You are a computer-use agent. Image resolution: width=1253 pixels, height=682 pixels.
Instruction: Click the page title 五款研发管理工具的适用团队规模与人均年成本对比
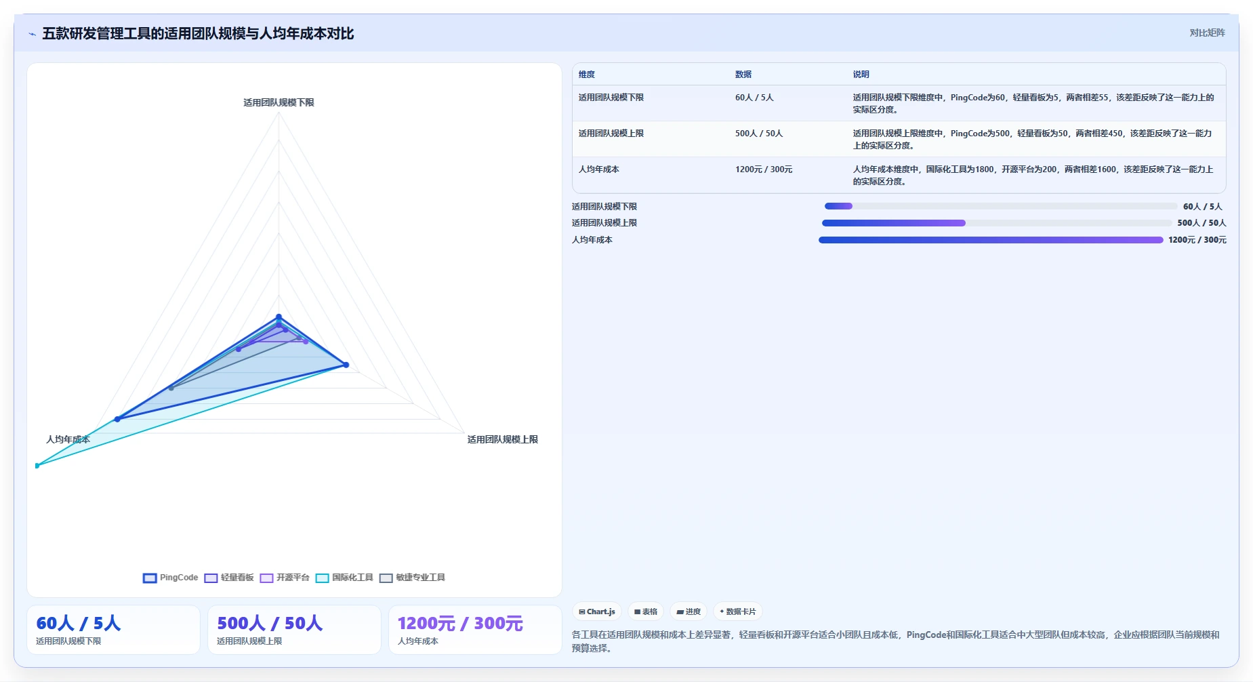[198, 34]
